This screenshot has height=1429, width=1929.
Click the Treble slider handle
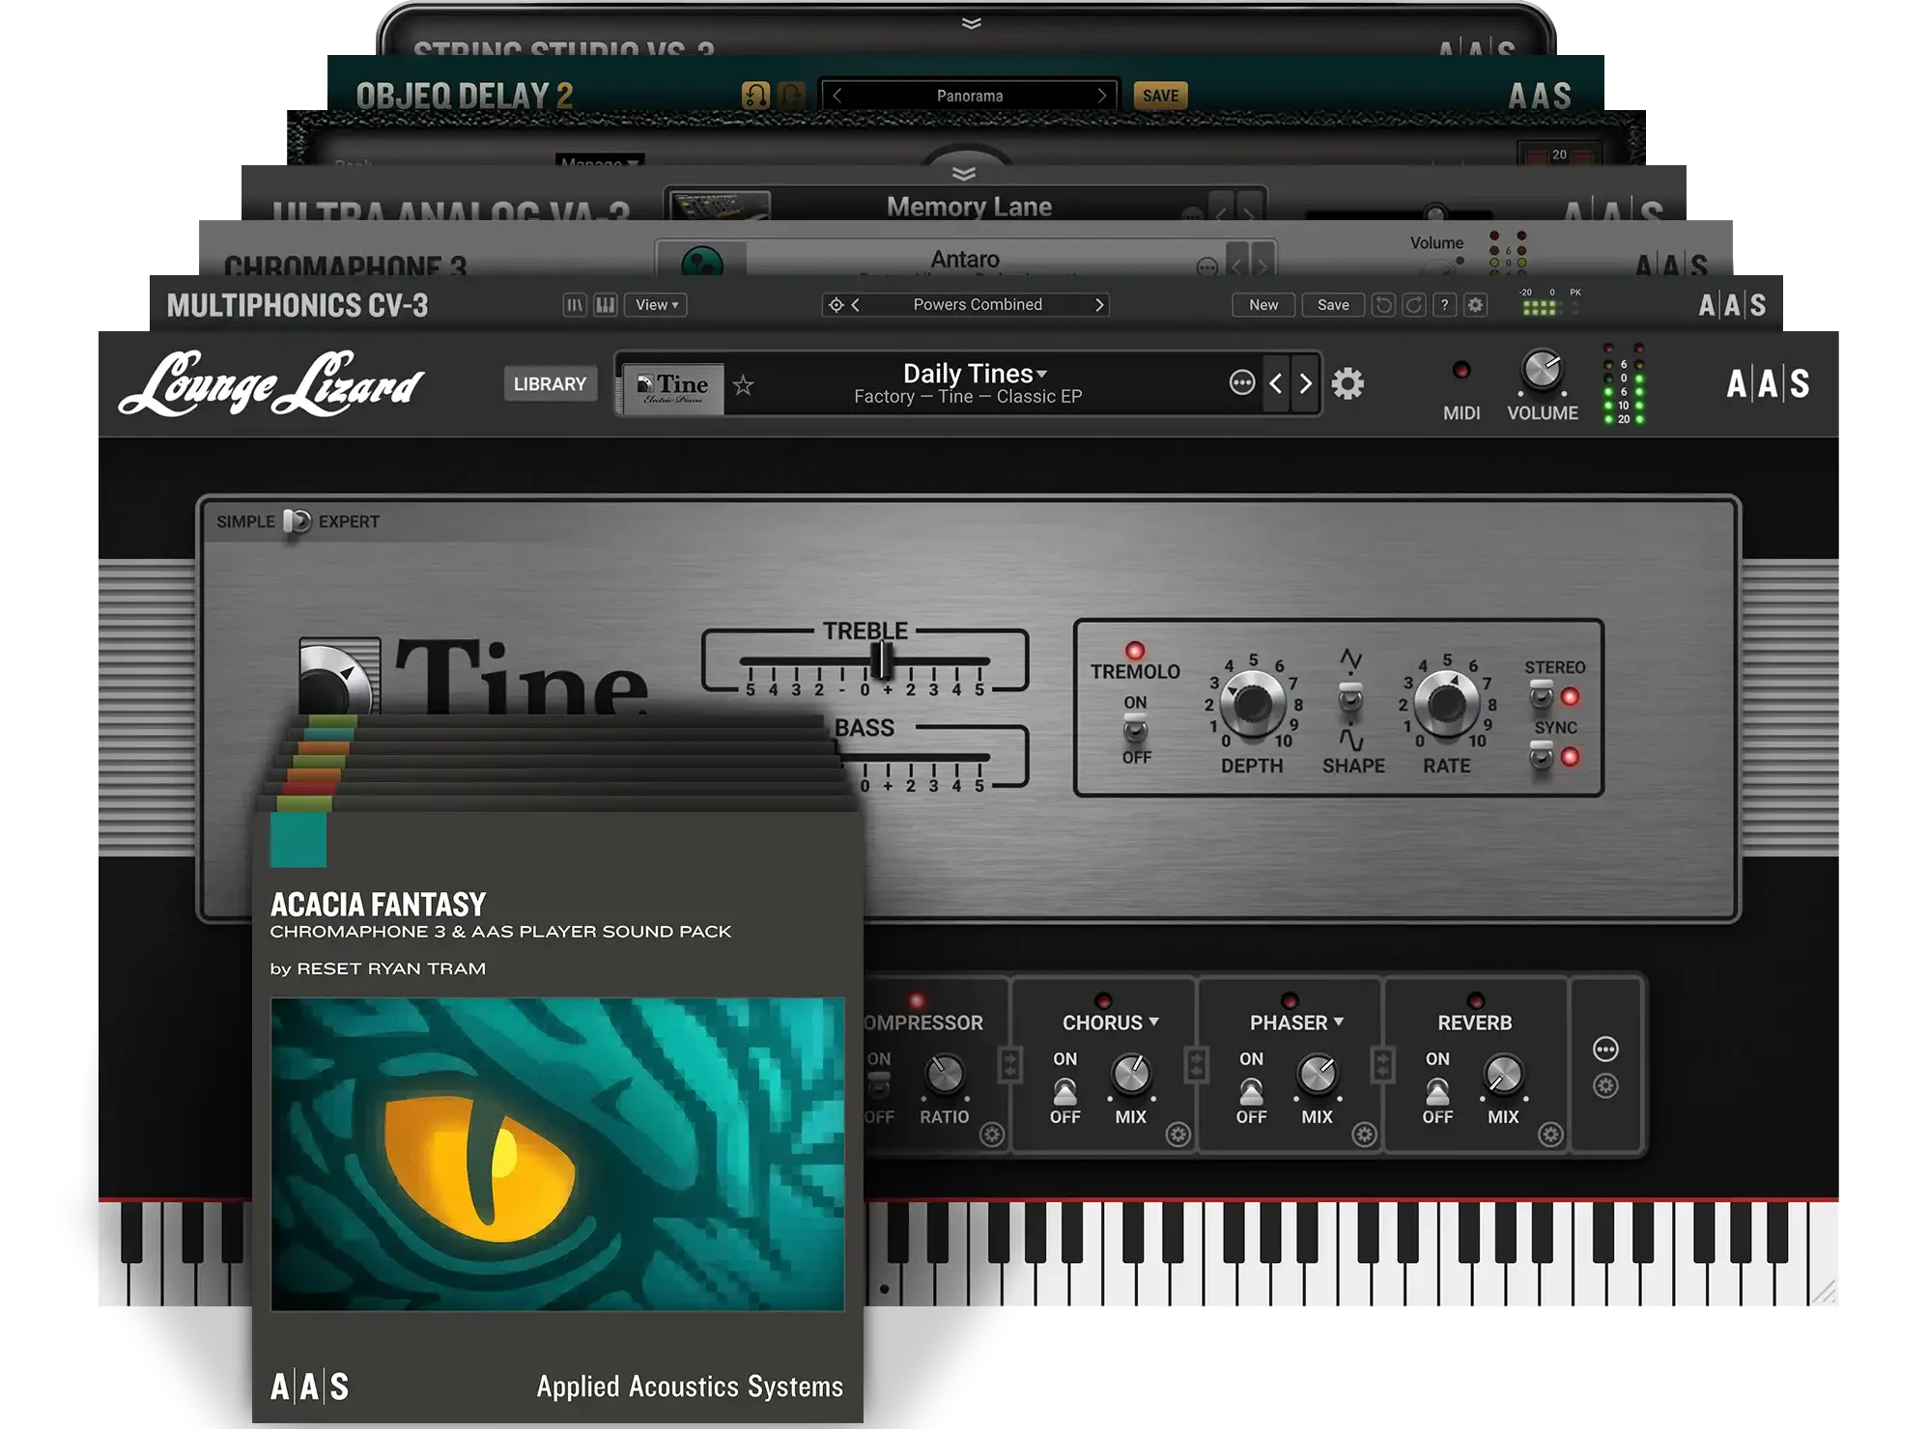click(883, 660)
